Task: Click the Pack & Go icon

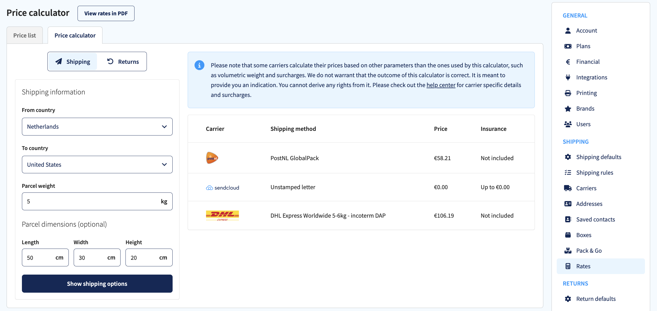Action: coord(568,250)
